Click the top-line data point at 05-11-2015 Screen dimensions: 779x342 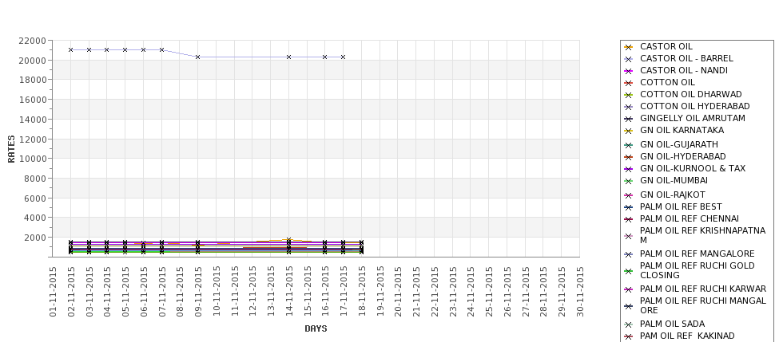pyautogui.click(x=125, y=50)
